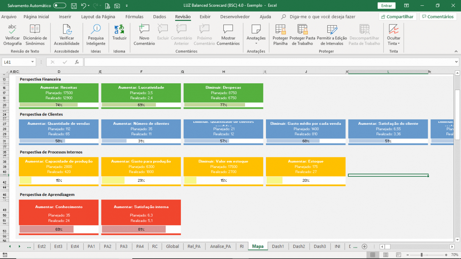The height and width of the screenshot is (259, 461).
Task: Expand the formula bar chevron
Action: point(456,62)
